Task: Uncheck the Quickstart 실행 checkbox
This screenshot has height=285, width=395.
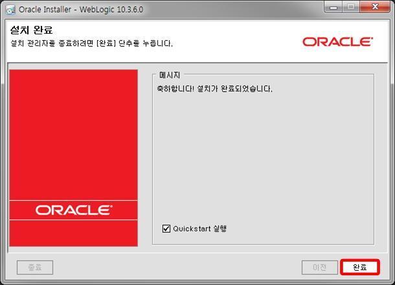Action: pyautogui.click(x=166, y=229)
